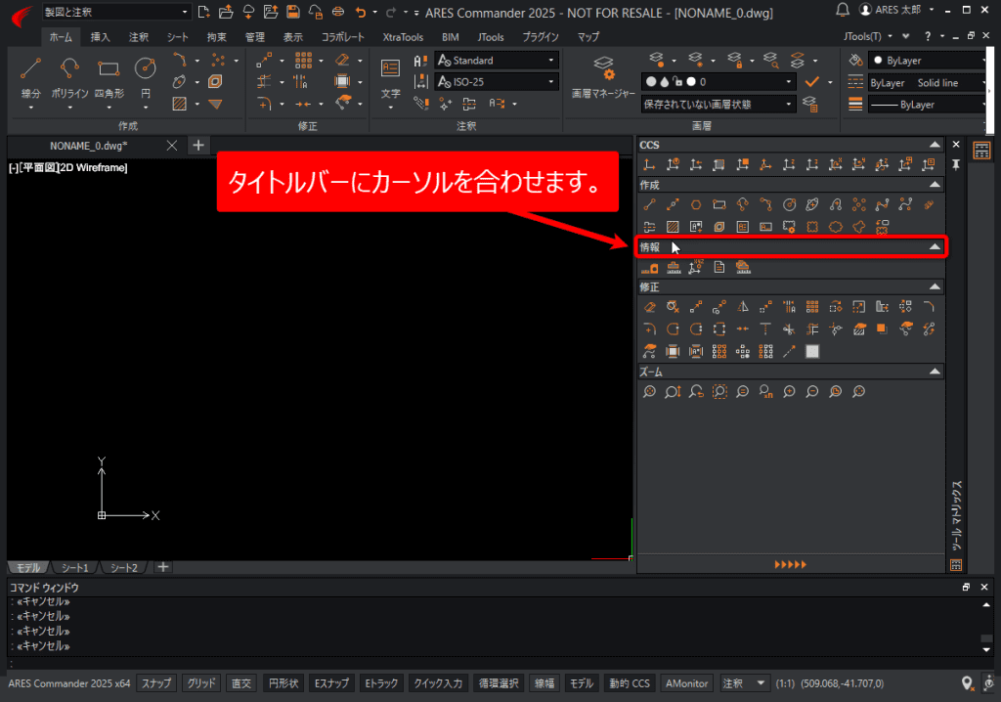Turn on 直交 mode
Screen dimensions: 1001x702
pyautogui.click(x=240, y=682)
